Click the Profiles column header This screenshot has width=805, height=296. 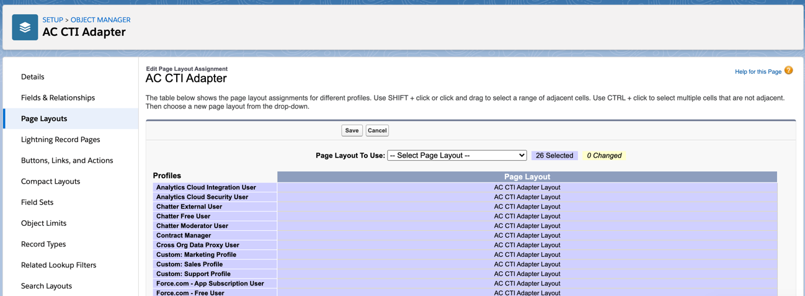tap(167, 176)
